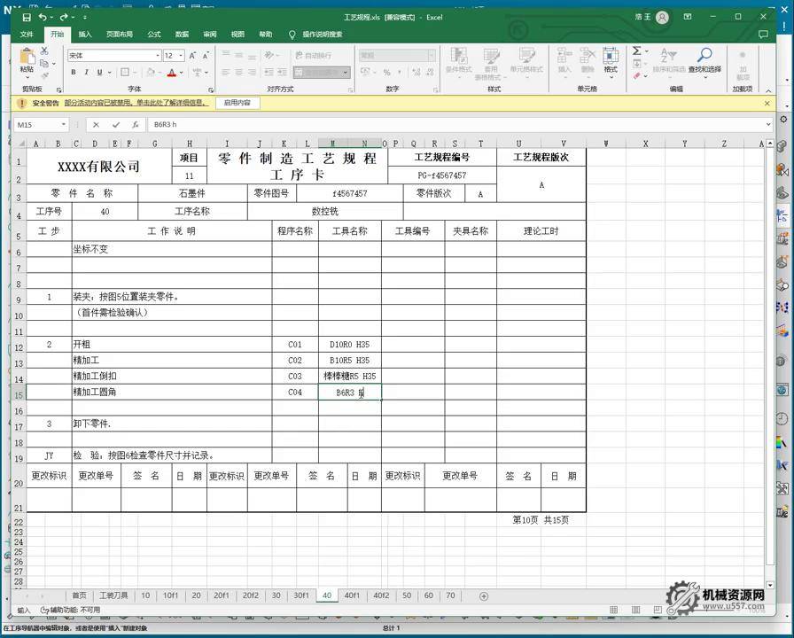This screenshot has width=794, height=638.
Task: Expand the font size dropdown
Action: click(180, 55)
